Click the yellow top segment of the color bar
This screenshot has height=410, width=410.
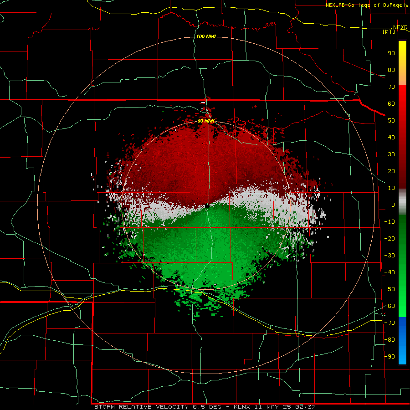tap(402, 63)
